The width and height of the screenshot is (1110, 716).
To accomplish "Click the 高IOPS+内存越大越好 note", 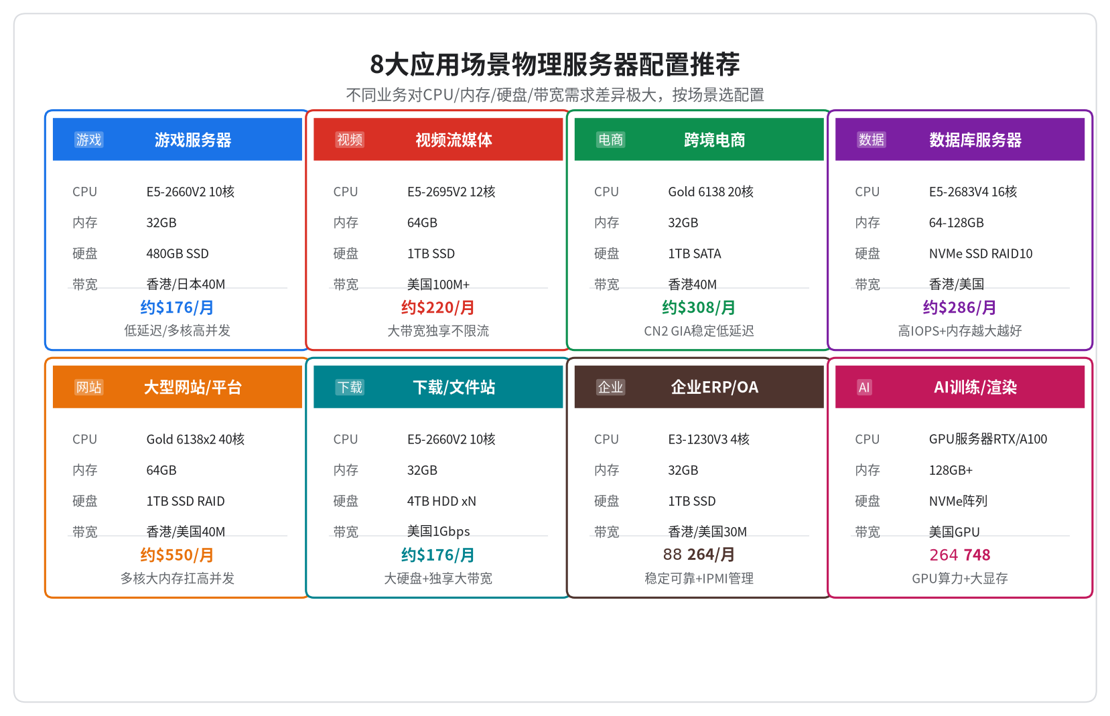I will tap(959, 331).
